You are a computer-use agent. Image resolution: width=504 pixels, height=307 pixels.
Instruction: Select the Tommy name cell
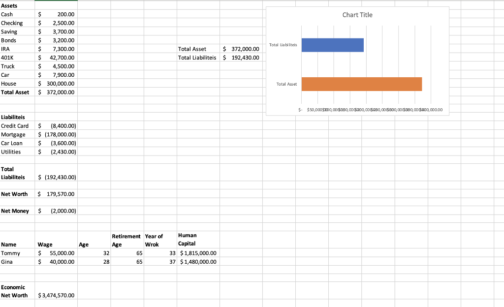pos(17,253)
